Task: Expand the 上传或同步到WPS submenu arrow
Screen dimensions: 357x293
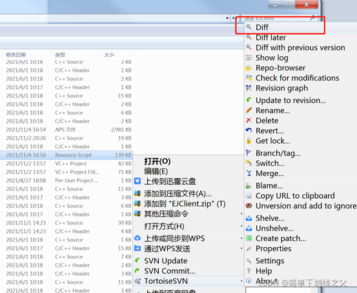Action: click(241, 238)
